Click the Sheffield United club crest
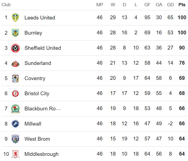The image size is (188, 161). tap(15, 48)
